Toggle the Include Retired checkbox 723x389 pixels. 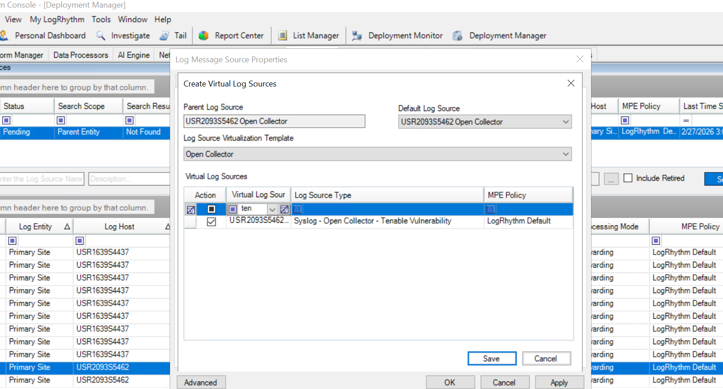click(x=628, y=178)
